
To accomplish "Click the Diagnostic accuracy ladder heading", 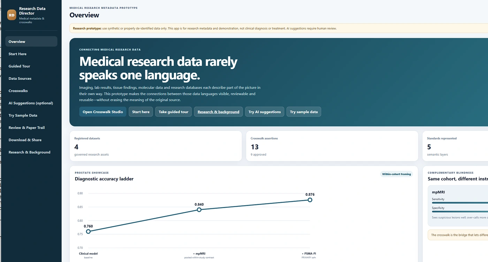I will [x=104, y=179].
